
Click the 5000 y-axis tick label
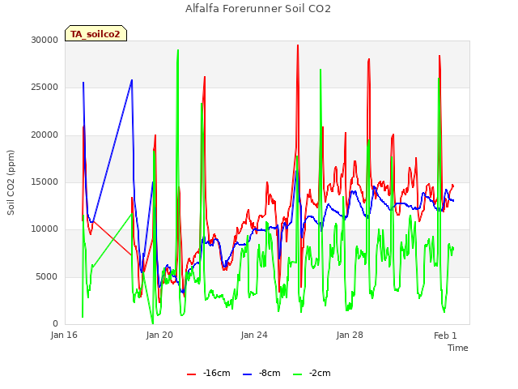47,276
